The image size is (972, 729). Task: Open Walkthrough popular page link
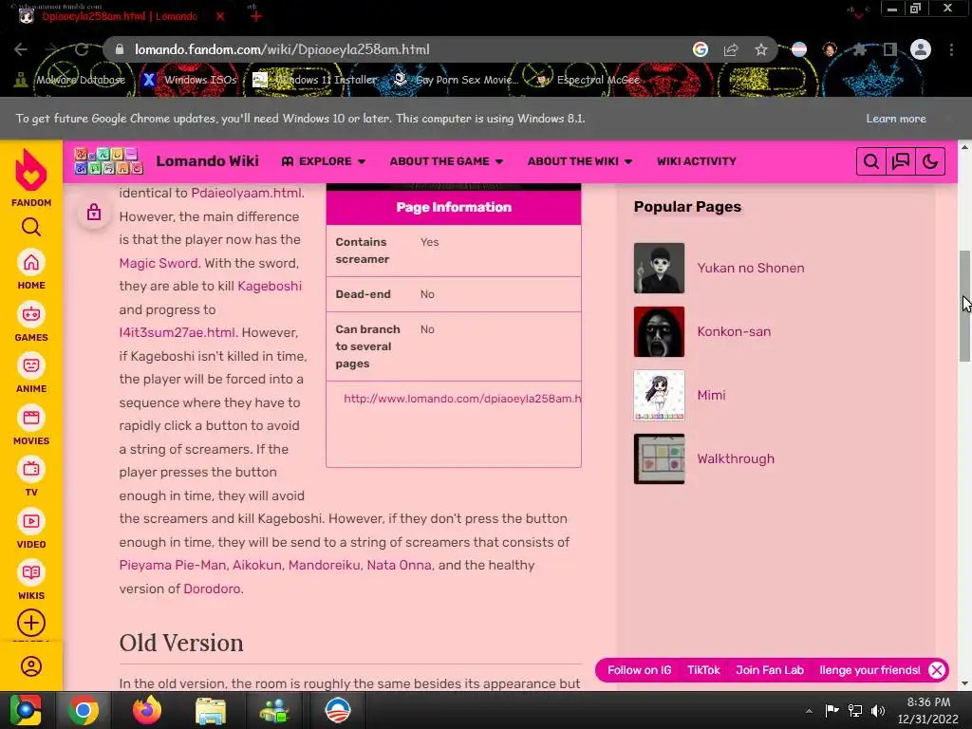click(736, 458)
